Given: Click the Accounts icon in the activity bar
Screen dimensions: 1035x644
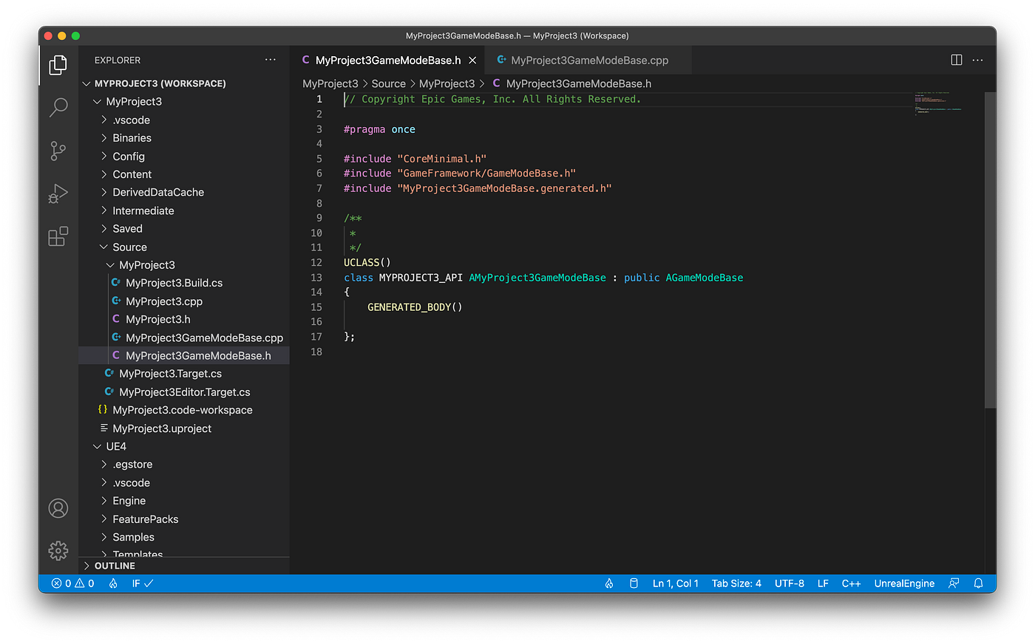Looking at the screenshot, I should [58, 508].
